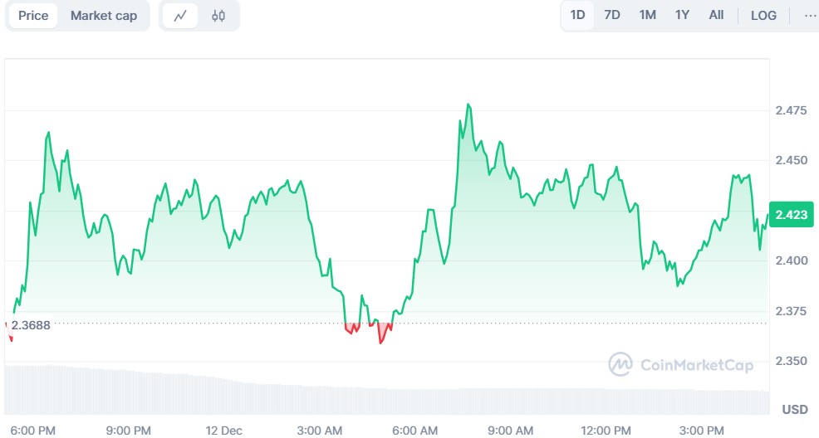Screen dimensions: 819x438
Task: Click the 2.3688 opening price label
Action: [31, 325]
